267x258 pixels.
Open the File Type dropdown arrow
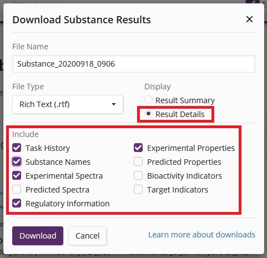pyautogui.click(x=114, y=104)
